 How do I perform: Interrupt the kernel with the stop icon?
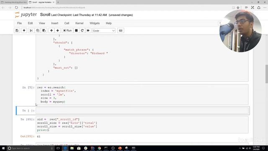[x=76, y=31]
